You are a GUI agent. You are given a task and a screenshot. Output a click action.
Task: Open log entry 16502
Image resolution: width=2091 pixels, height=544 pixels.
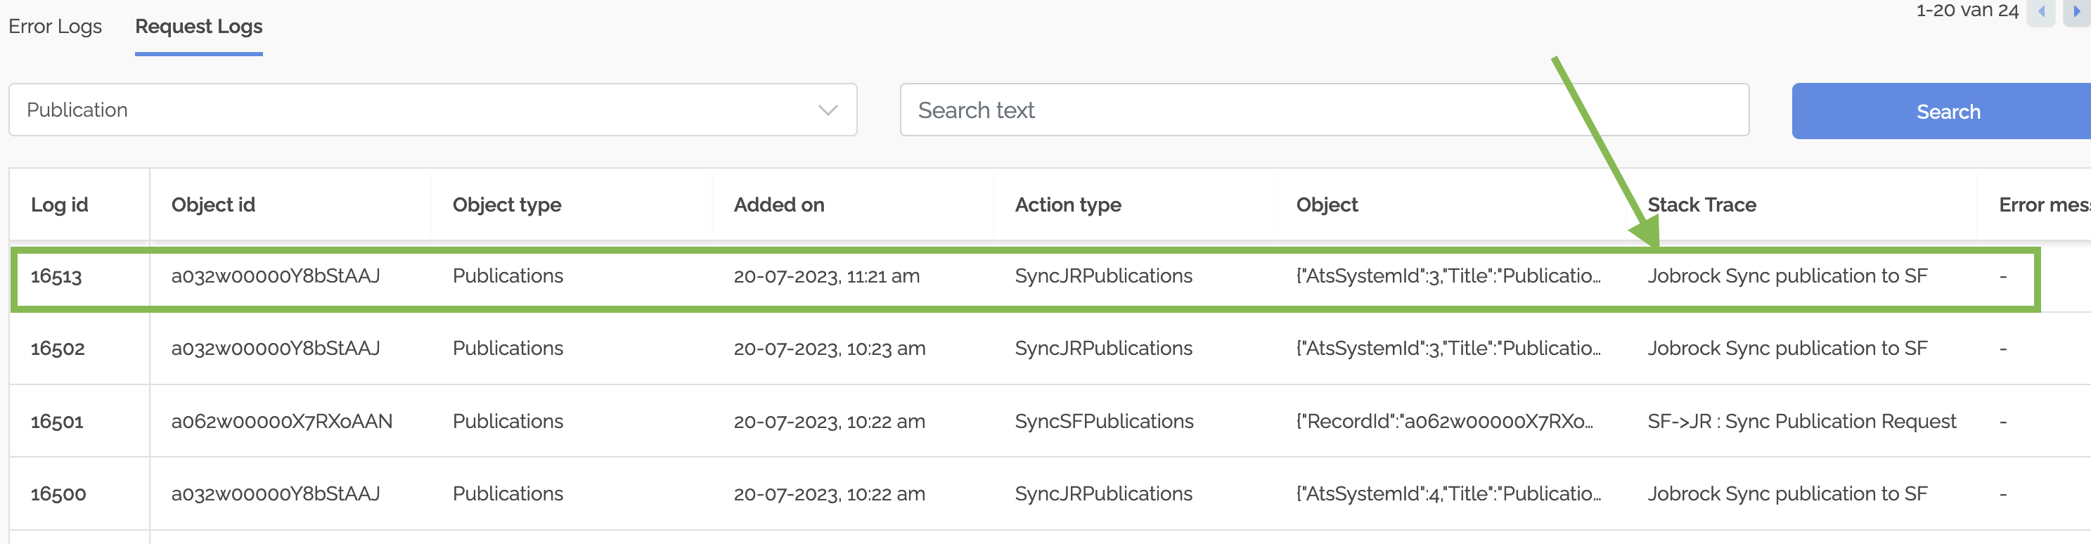pyautogui.click(x=58, y=349)
